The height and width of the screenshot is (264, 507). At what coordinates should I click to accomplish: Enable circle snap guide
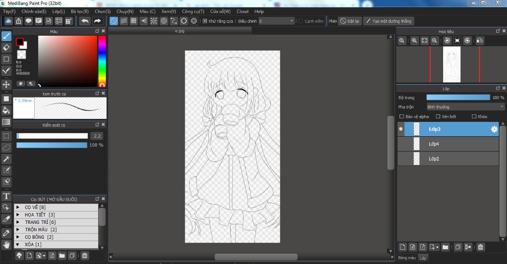pyautogui.click(x=163, y=21)
